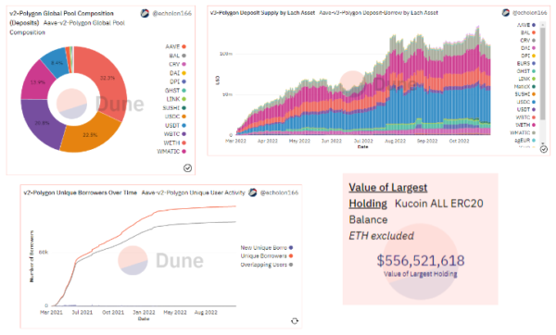The width and height of the screenshot is (556, 335).
Task: Toggle DAI series in the pie chart legend
Action: pos(178,73)
